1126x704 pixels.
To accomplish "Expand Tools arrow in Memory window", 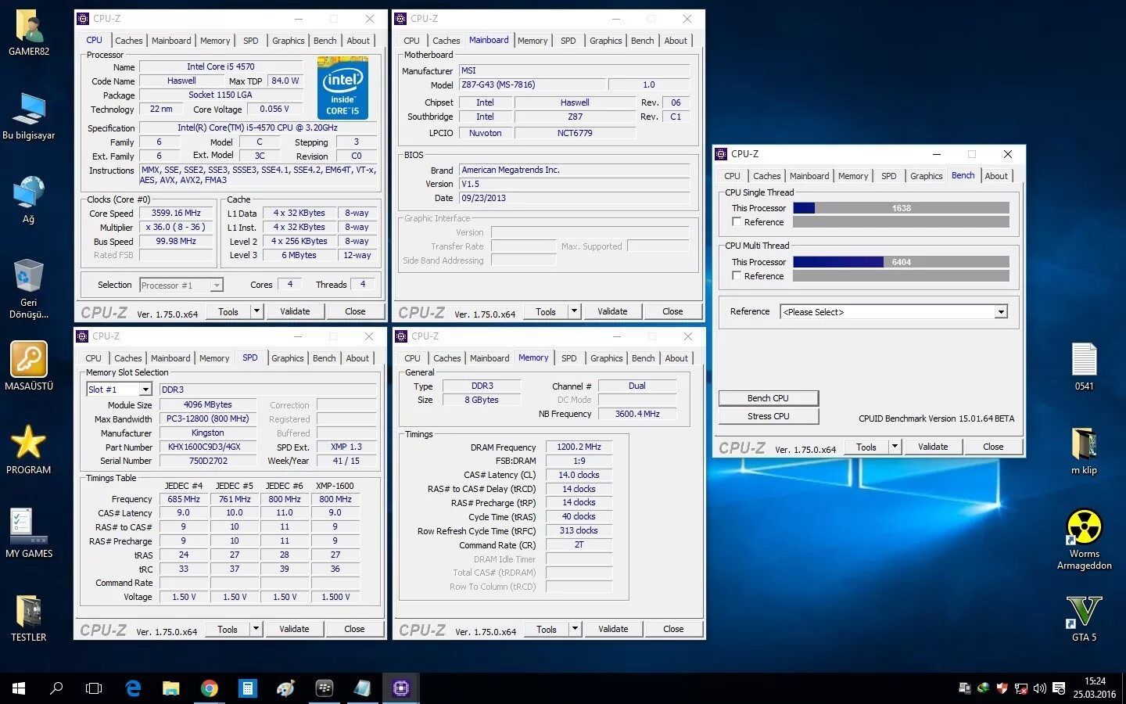I will click(575, 629).
